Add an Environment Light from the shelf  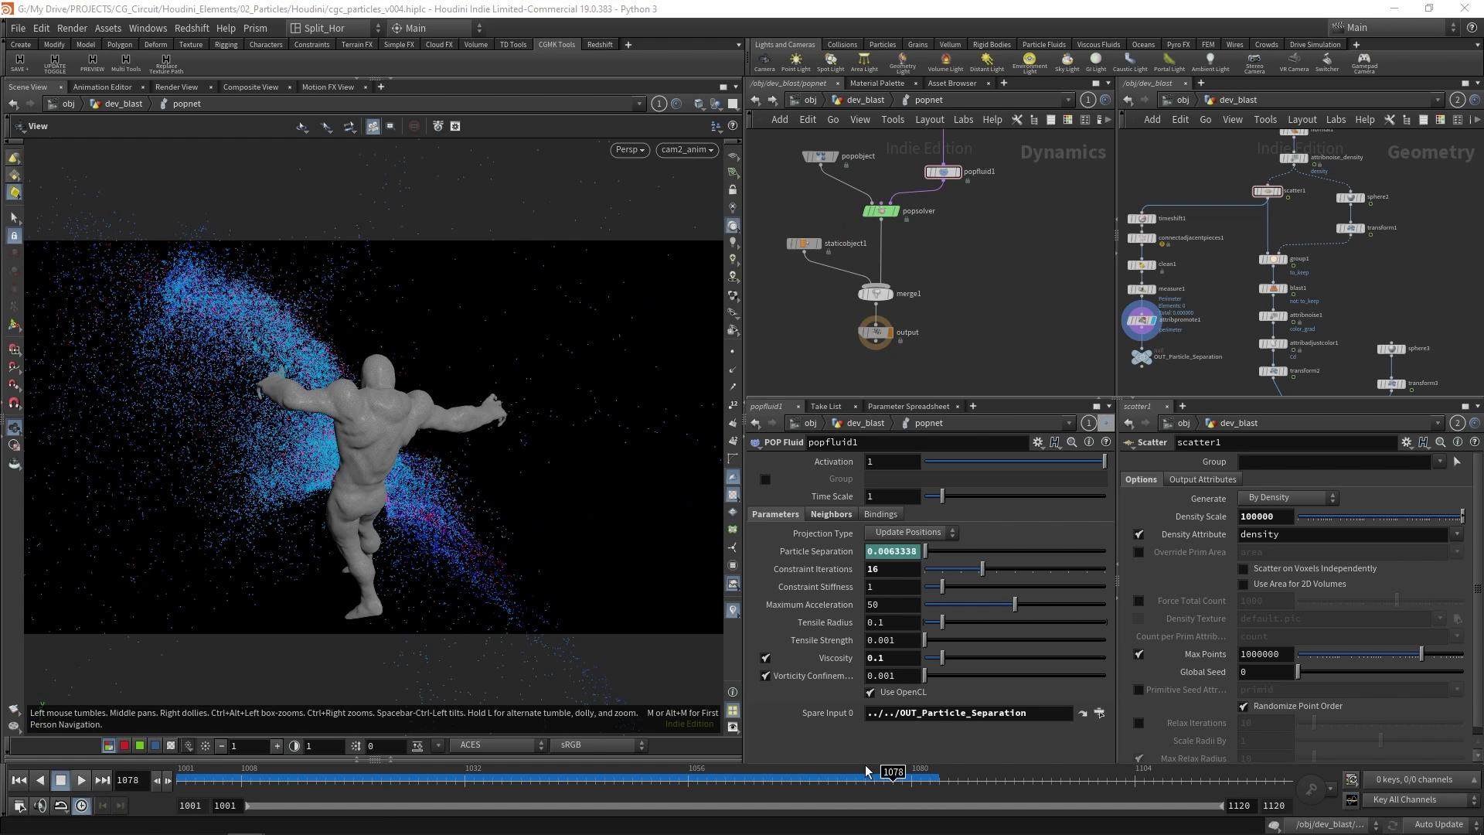[x=1030, y=63]
